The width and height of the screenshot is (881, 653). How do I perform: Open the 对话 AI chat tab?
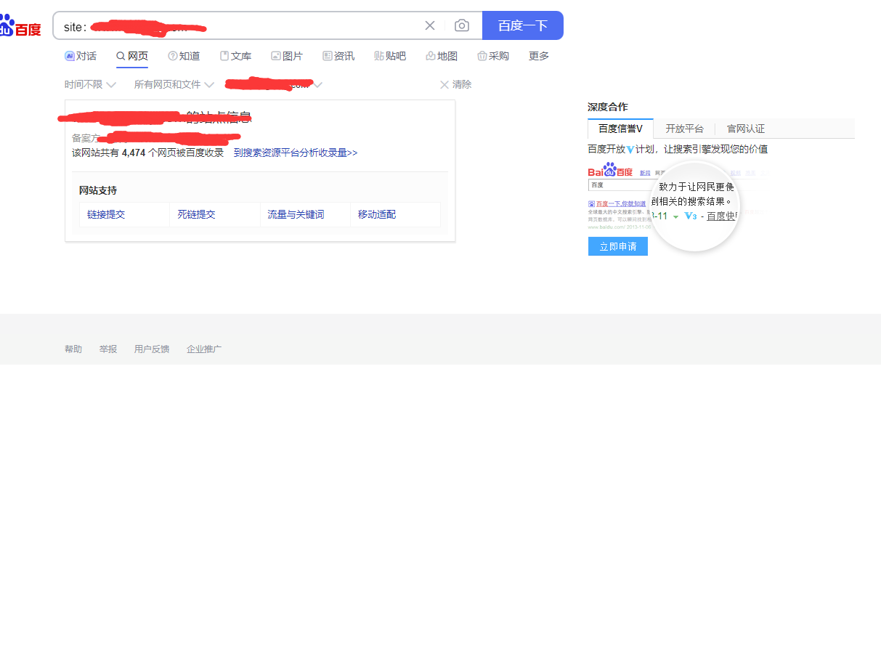tap(81, 56)
